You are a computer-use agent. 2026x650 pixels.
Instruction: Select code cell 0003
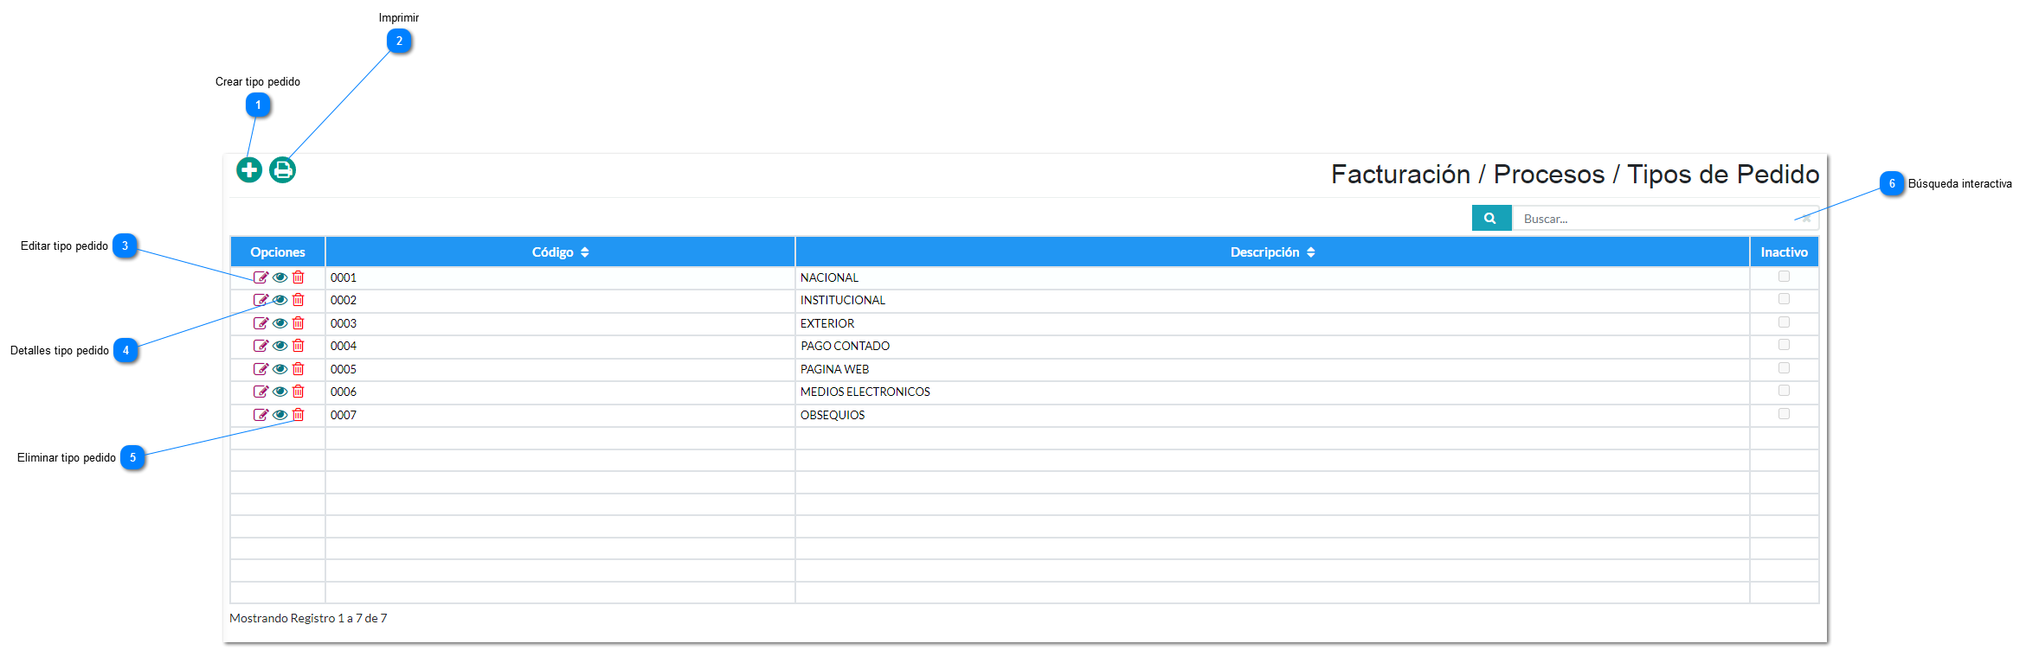pos(560,323)
